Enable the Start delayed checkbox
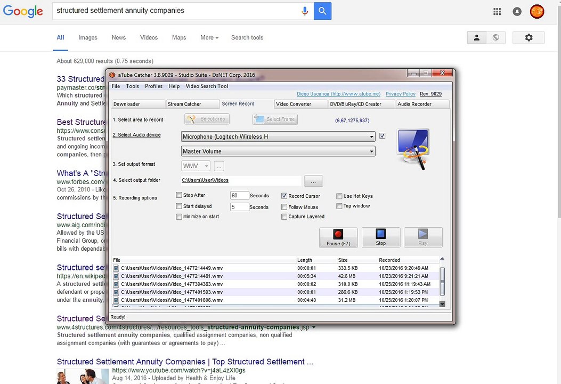This screenshot has width=561, height=384. [179, 206]
